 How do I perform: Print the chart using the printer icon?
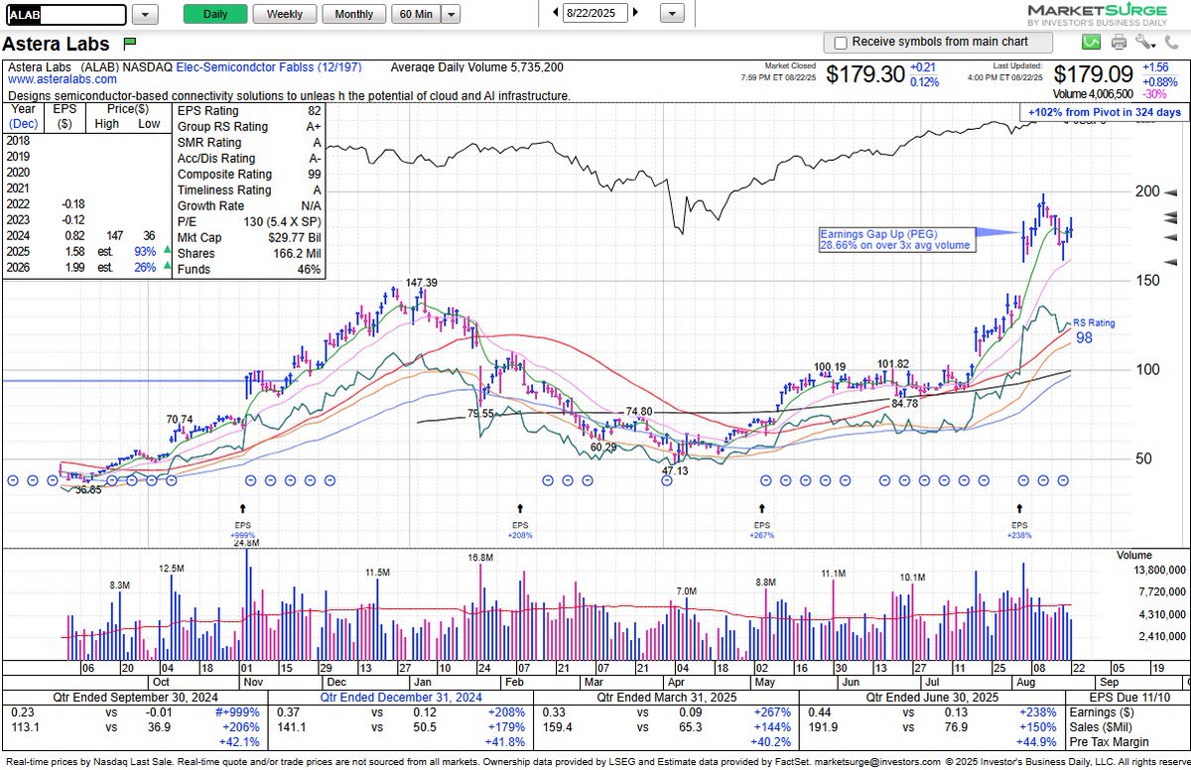click(x=1119, y=42)
